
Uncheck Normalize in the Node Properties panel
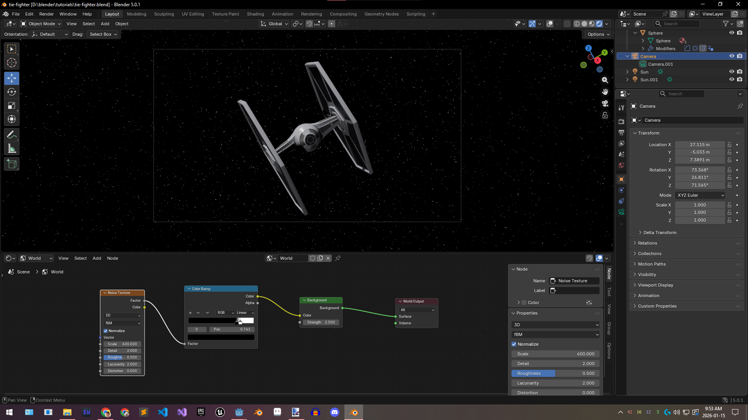[x=514, y=344]
